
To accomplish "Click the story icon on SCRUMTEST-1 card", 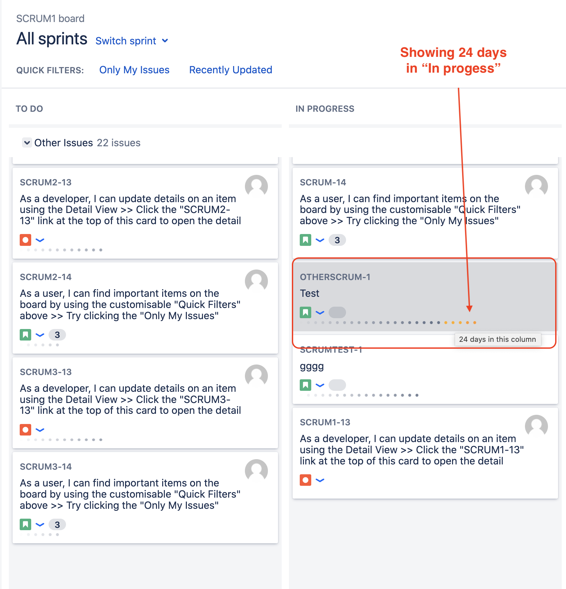I will (x=306, y=385).
